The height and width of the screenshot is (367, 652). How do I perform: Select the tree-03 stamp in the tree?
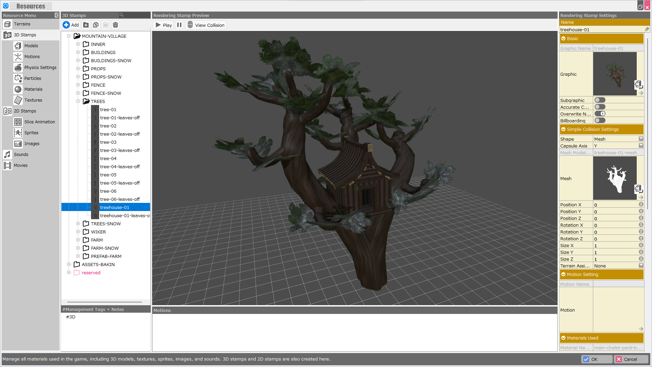pyautogui.click(x=108, y=142)
